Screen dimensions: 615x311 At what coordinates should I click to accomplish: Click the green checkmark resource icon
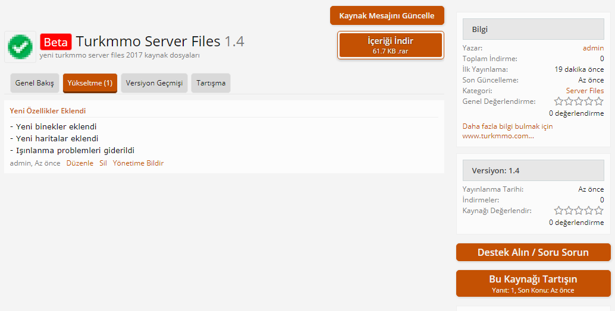pyautogui.click(x=20, y=47)
